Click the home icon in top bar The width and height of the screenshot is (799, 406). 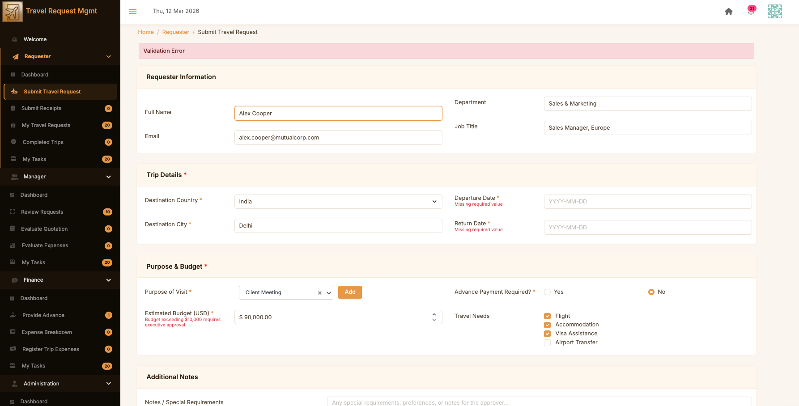(x=728, y=12)
